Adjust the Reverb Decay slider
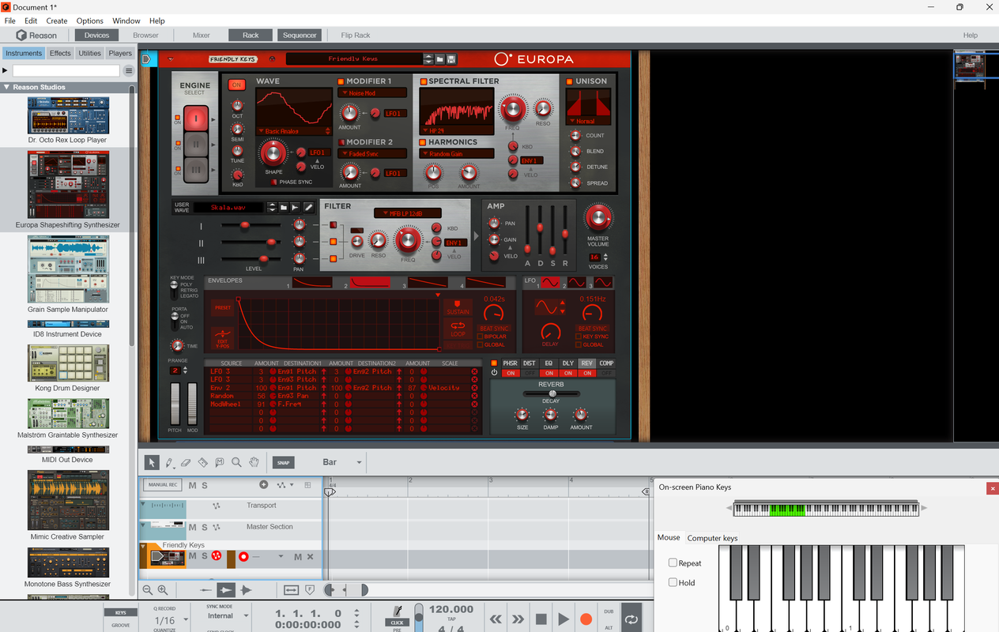Screen dimensions: 999x632 pyautogui.click(x=552, y=393)
